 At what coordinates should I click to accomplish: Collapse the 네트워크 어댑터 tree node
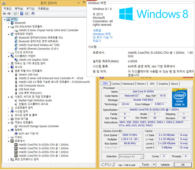tap(8, 34)
